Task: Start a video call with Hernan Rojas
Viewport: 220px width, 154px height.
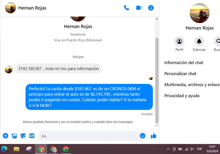Action: click(x=139, y=8)
